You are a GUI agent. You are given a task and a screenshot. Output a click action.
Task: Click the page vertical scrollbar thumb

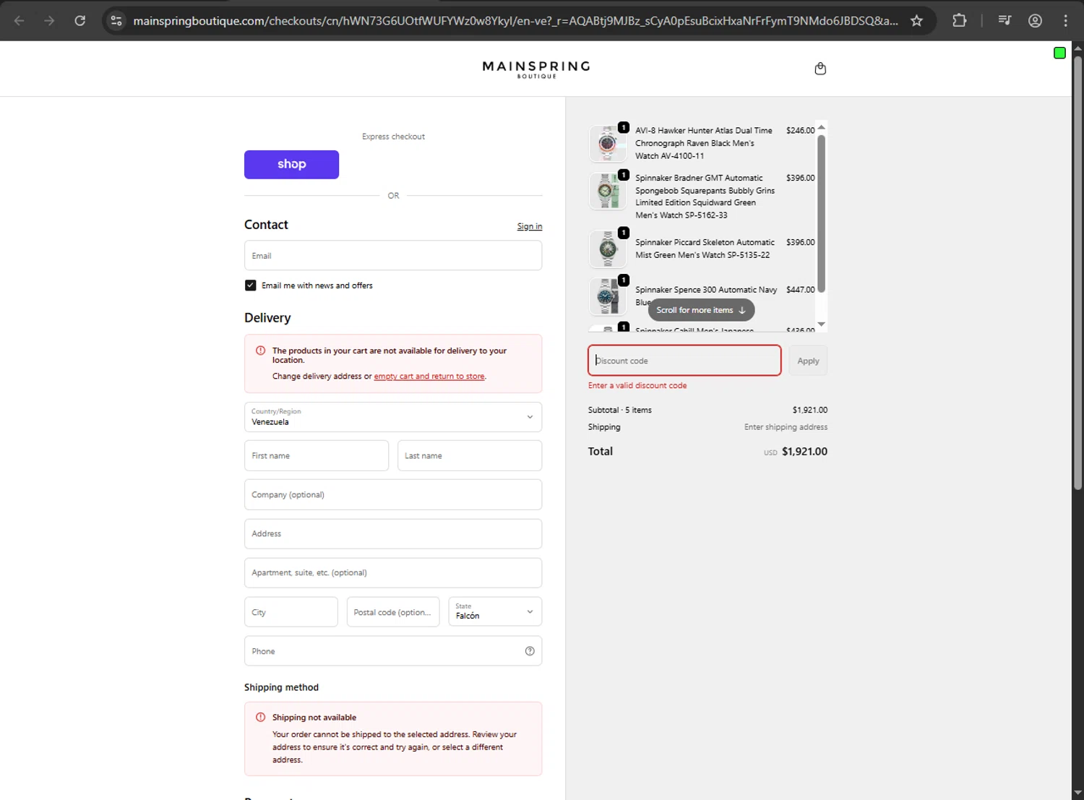pos(1077,272)
